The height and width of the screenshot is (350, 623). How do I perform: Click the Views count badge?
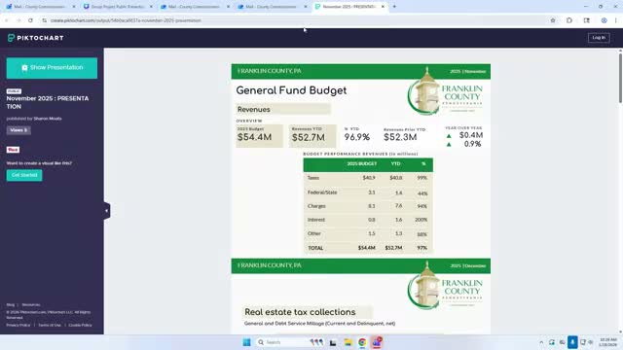tap(18, 130)
